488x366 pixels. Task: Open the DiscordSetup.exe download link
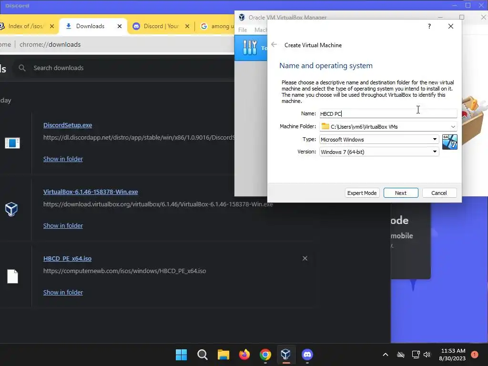click(68, 125)
